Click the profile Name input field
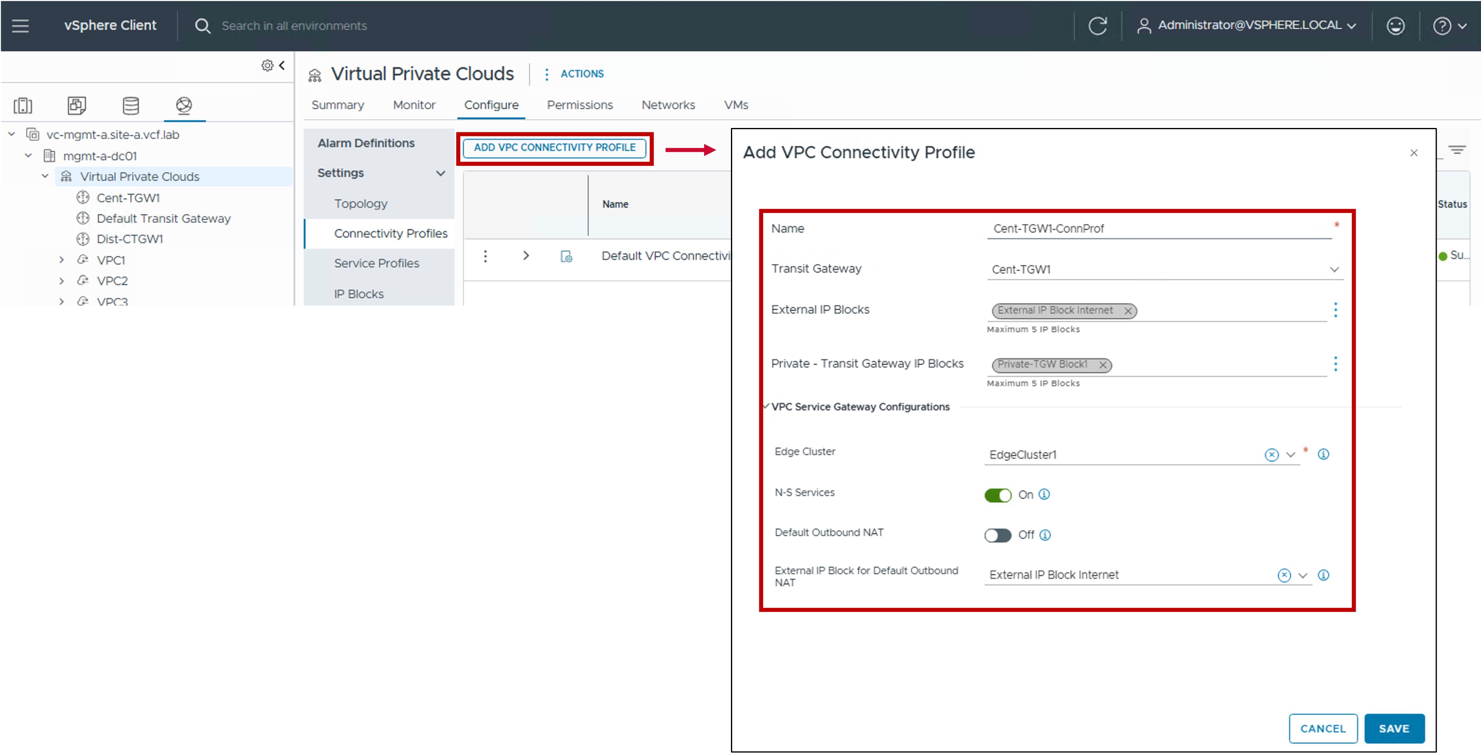1481x754 pixels. click(x=1159, y=228)
